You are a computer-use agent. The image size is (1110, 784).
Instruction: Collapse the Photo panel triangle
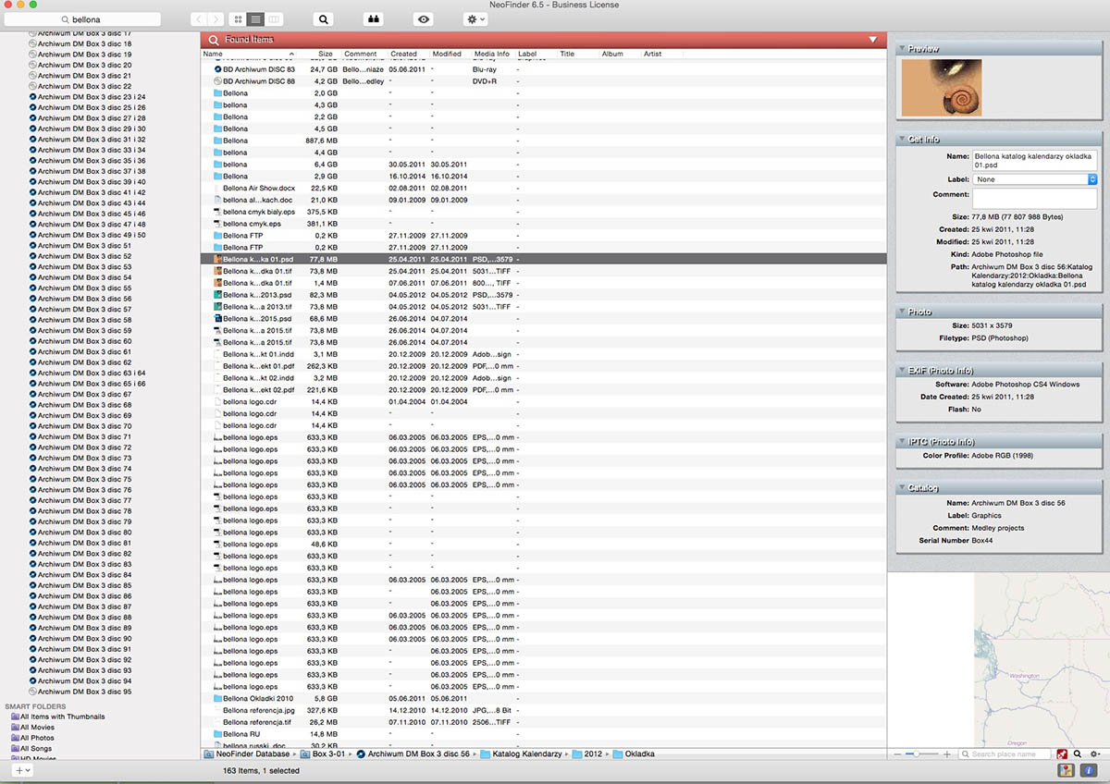(x=901, y=312)
